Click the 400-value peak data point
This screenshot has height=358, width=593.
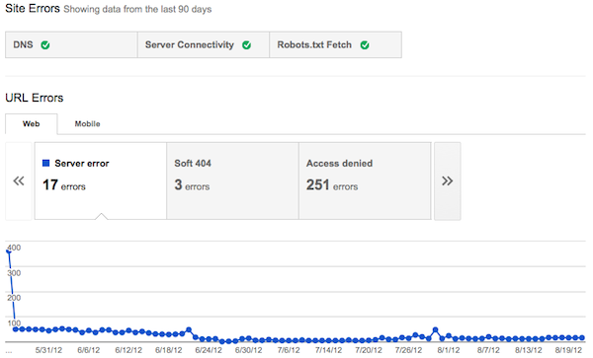tap(9, 251)
